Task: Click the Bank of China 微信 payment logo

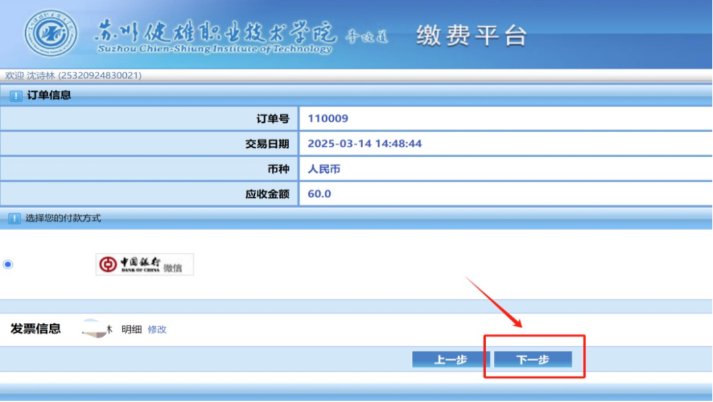Action: pos(145,265)
